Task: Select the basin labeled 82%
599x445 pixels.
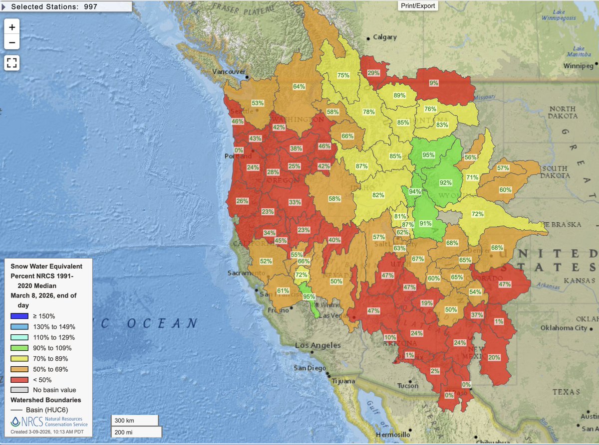Action: pyautogui.click(x=378, y=195)
